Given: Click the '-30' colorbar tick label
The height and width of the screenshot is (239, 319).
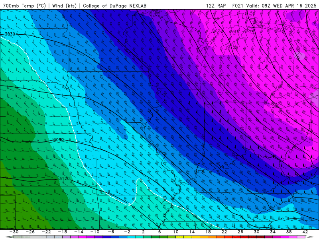Looking at the screenshot, I should tap(14, 232).
